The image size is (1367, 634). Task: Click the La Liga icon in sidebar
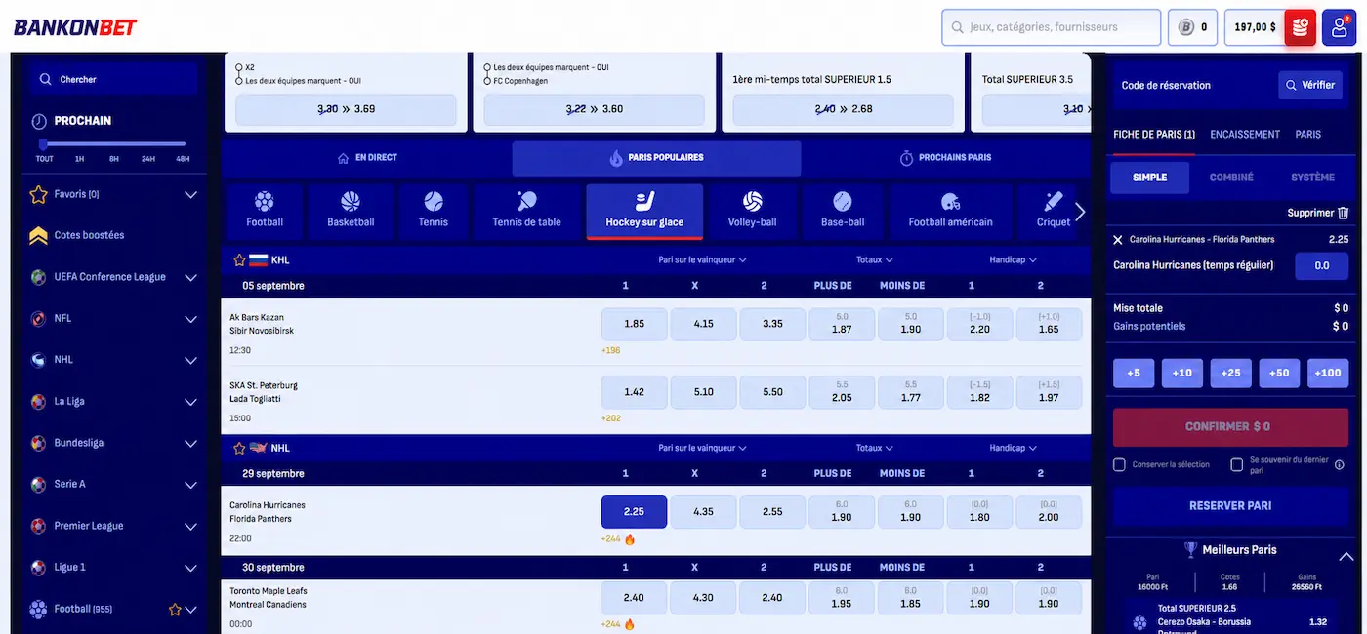coord(38,401)
